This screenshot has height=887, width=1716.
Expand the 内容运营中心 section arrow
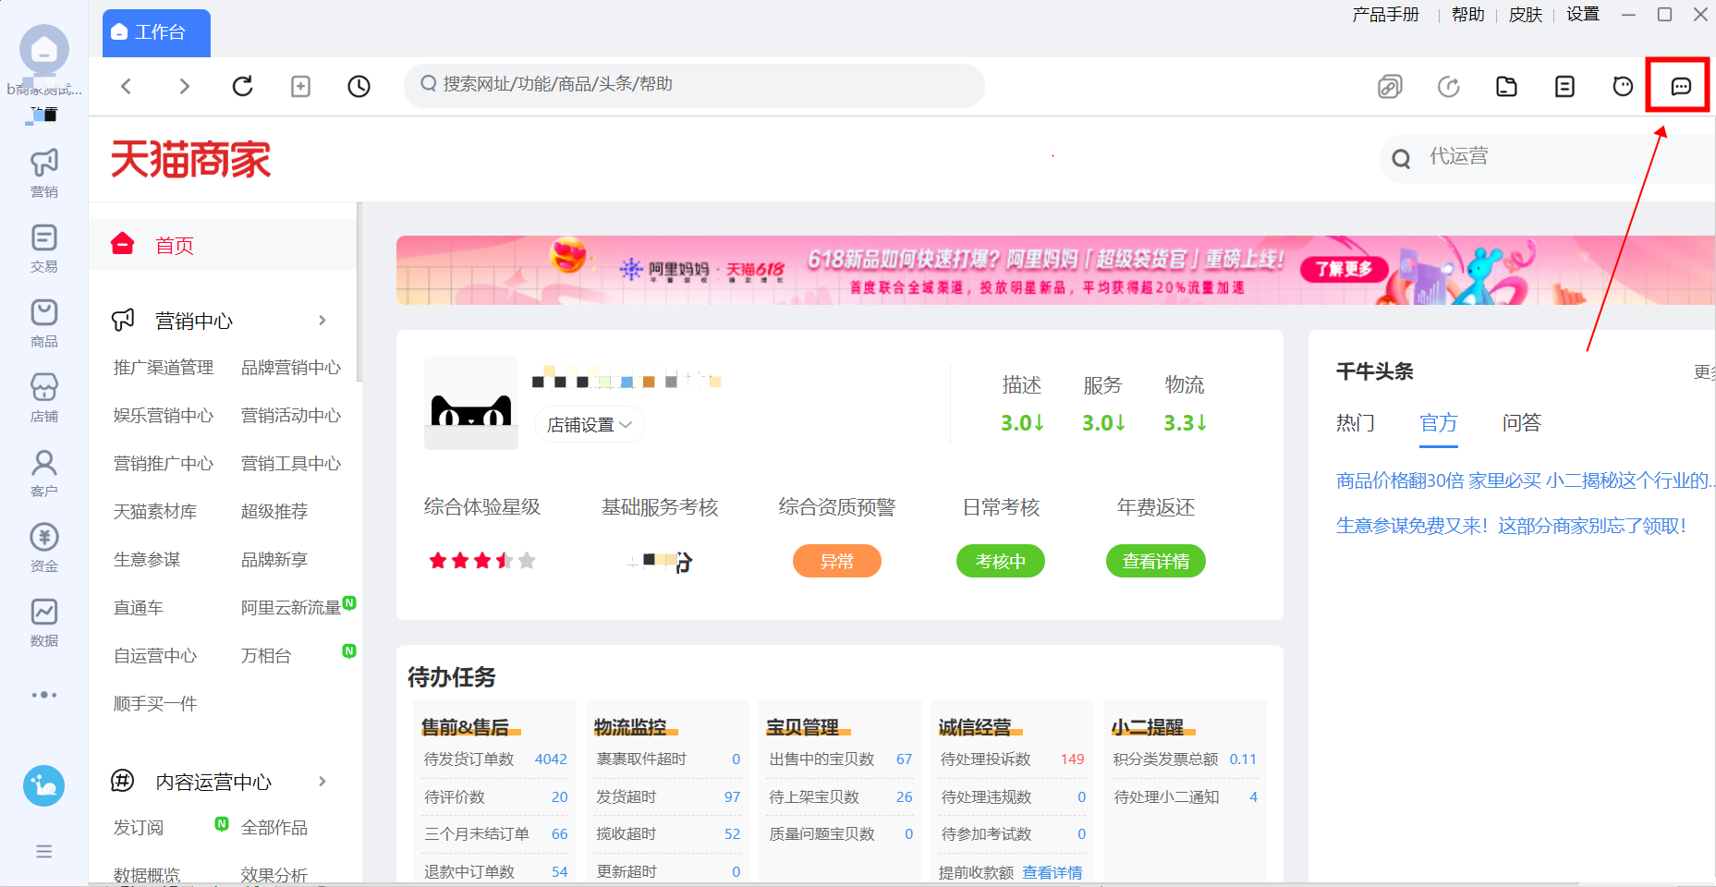[323, 782]
